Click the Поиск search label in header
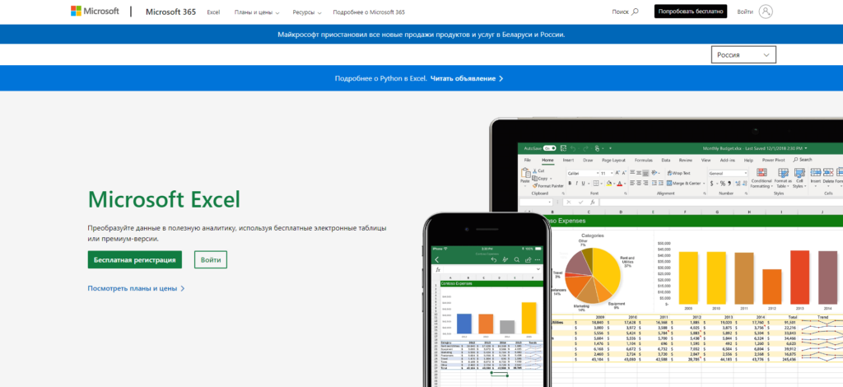843x387 pixels. (620, 12)
